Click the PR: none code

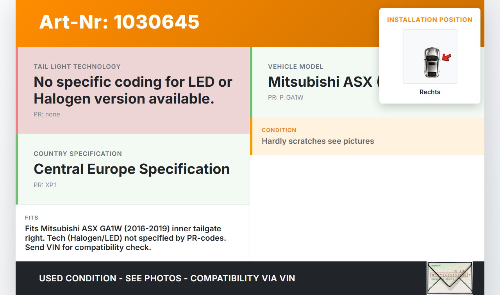47,114
